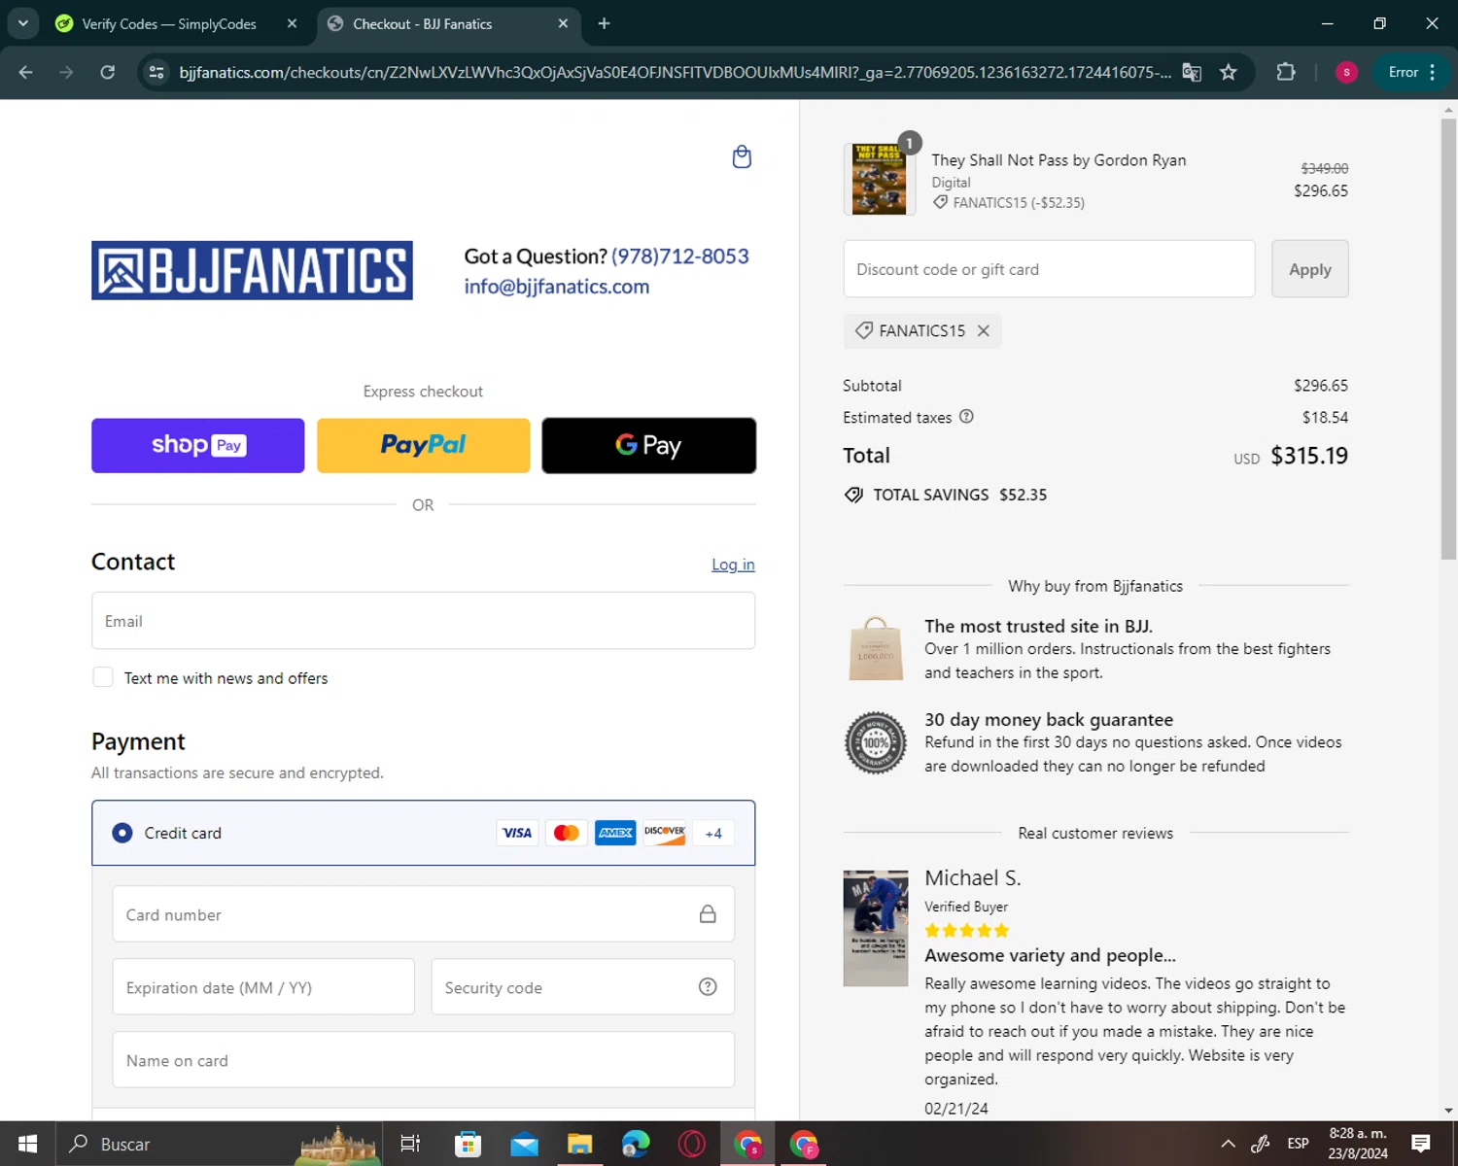
Task: Click the They Shall Not Pass product thumbnail
Action: coord(879,179)
